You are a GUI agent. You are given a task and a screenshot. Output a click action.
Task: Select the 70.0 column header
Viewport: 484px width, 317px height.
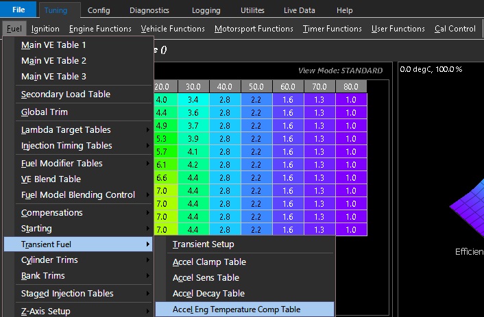[x=319, y=87]
